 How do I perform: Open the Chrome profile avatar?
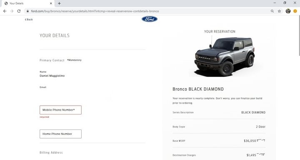point(288,11)
